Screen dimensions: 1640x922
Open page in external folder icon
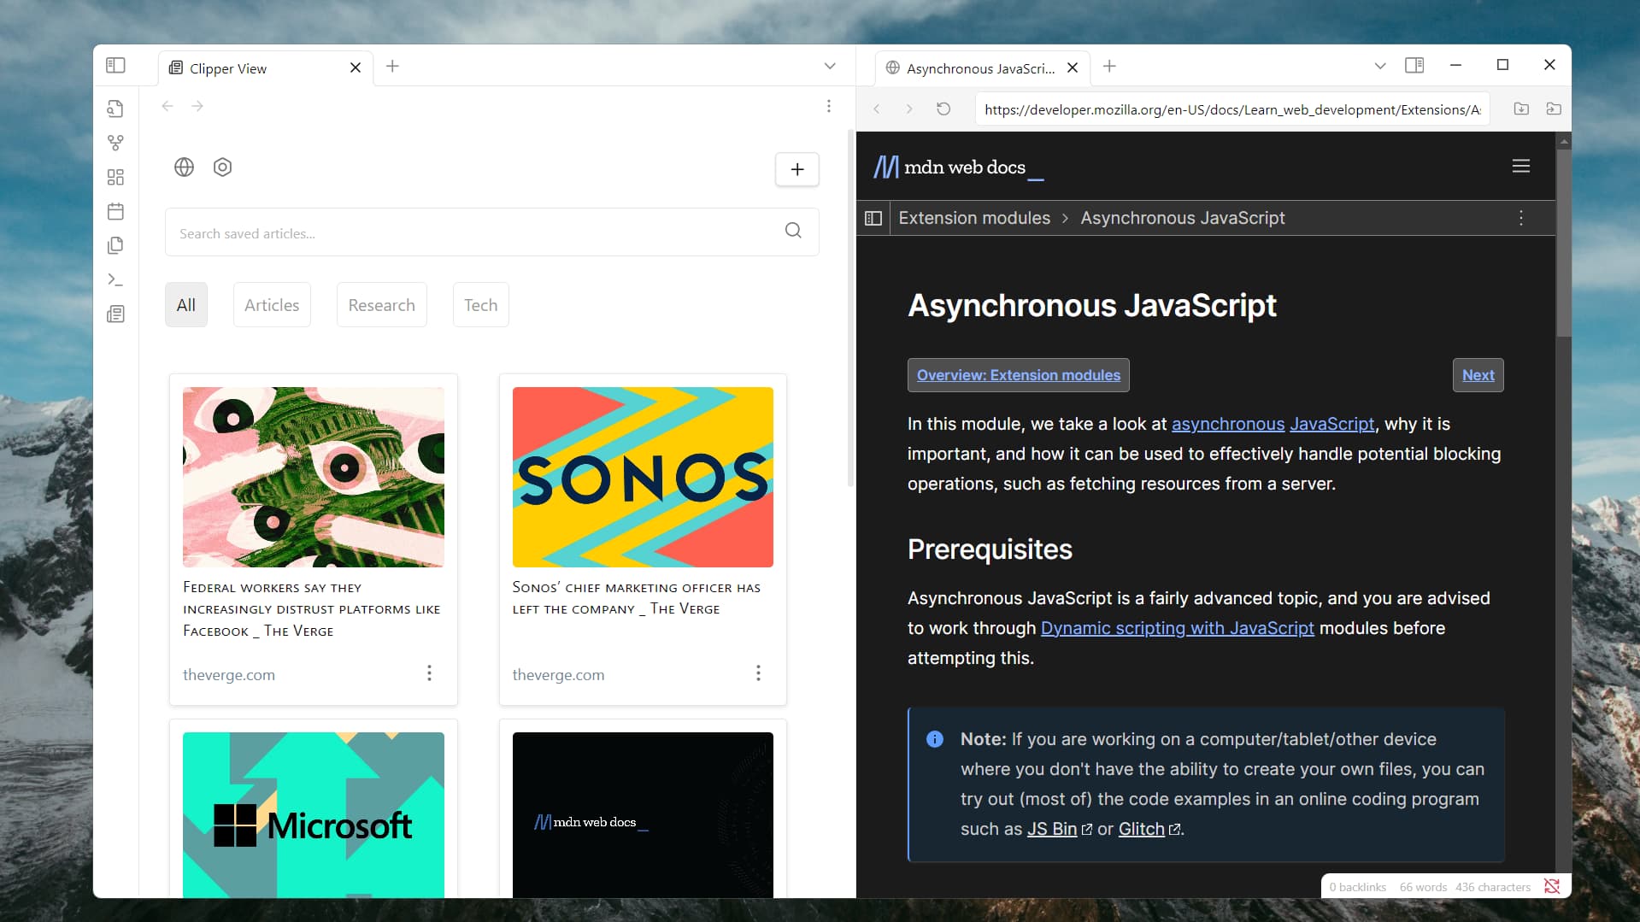[x=1554, y=109]
